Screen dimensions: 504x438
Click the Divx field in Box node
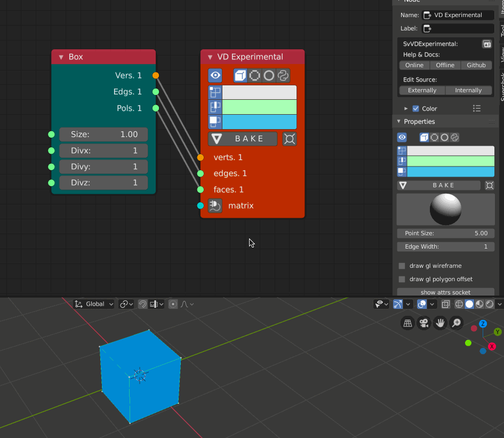point(103,150)
